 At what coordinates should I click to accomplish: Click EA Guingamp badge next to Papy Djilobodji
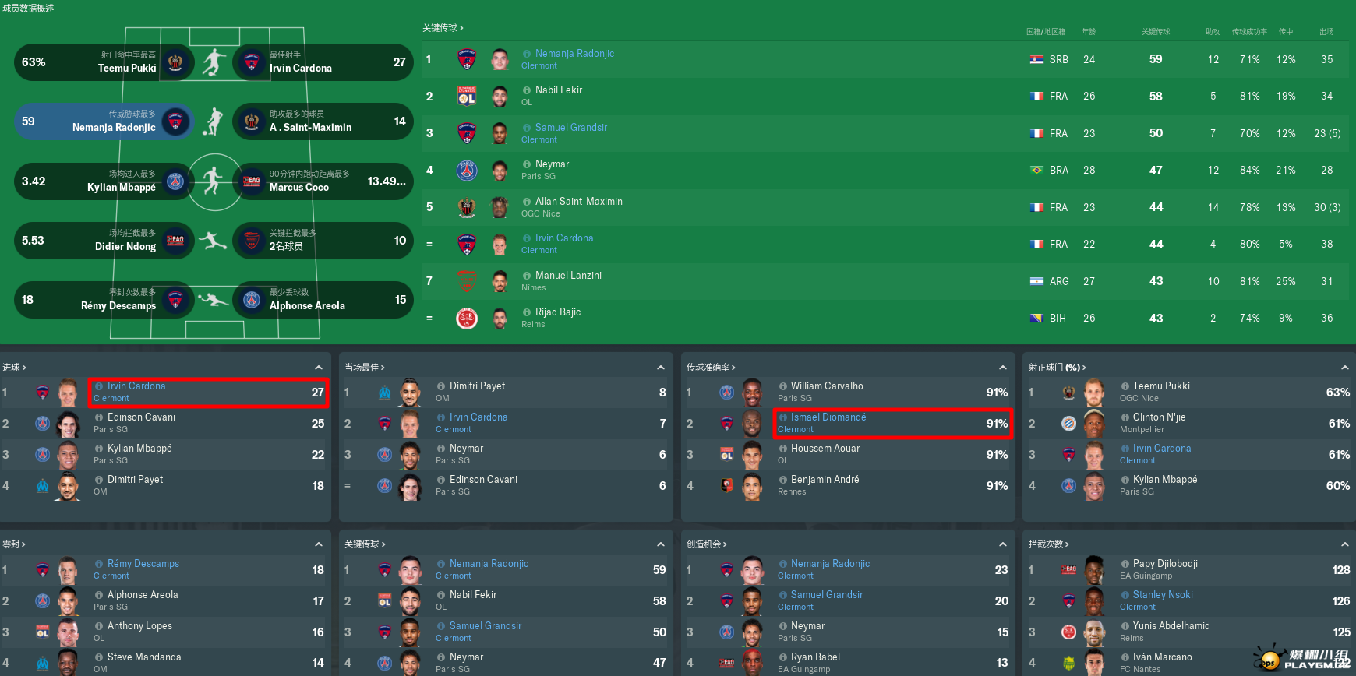(x=1068, y=569)
